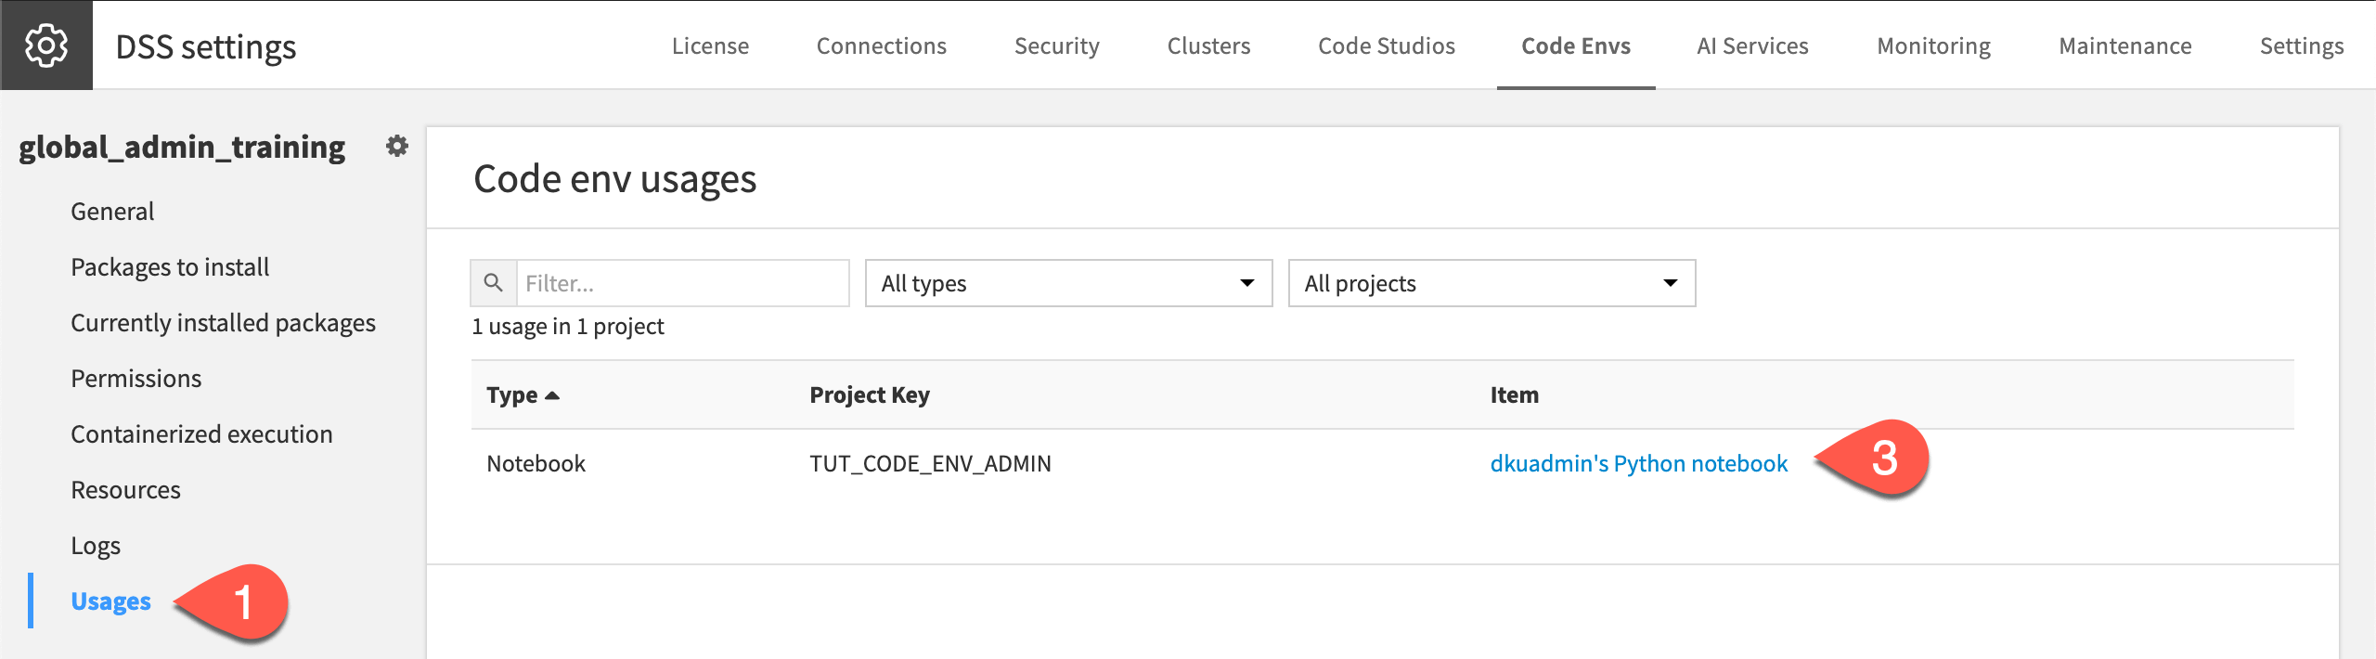The width and height of the screenshot is (2376, 659).
Task: Click the Item column header
Action: pos(1514,395)
